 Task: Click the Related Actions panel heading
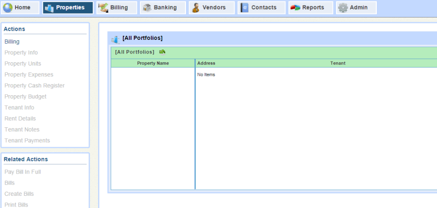(x=26, y=159)
